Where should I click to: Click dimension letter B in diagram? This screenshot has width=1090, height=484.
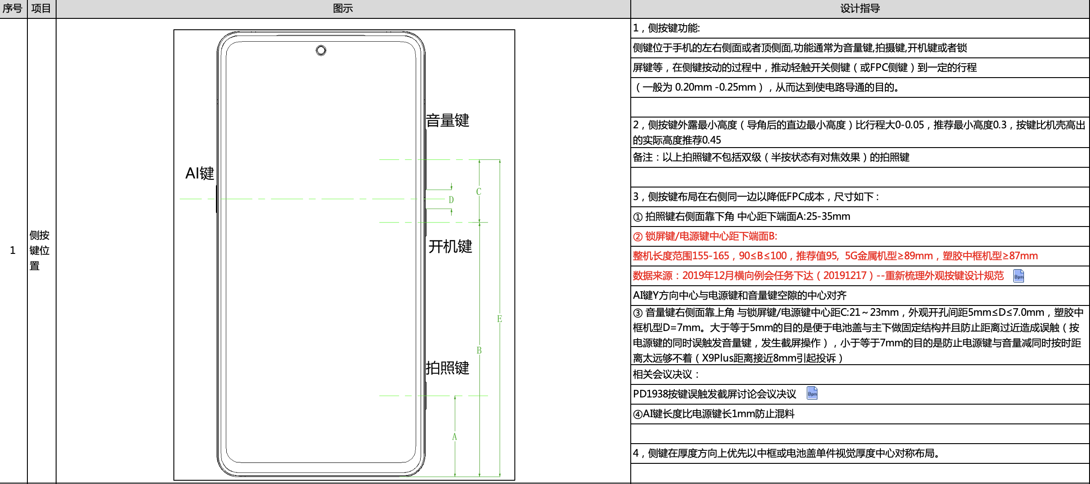click(479, 350)
